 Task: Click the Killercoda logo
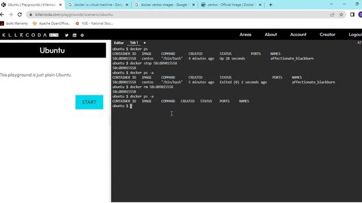click(x=30, y=35)
